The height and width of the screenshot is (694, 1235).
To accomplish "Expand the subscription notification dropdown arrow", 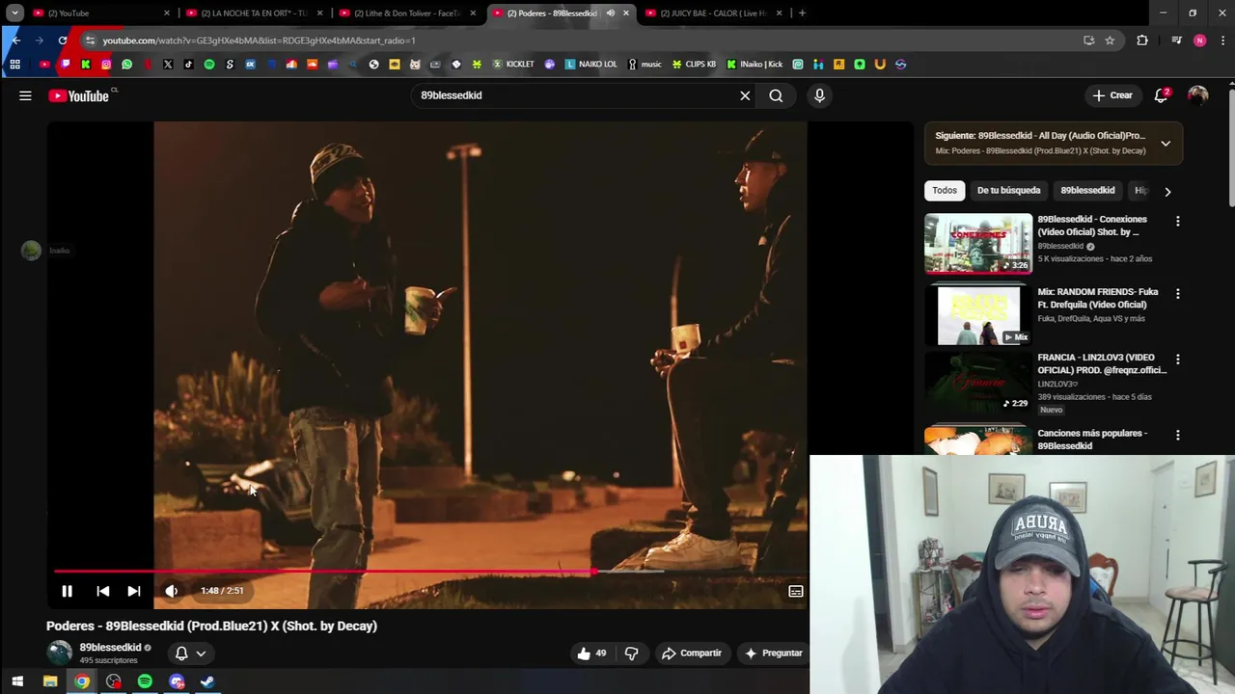I will (201, 654).
